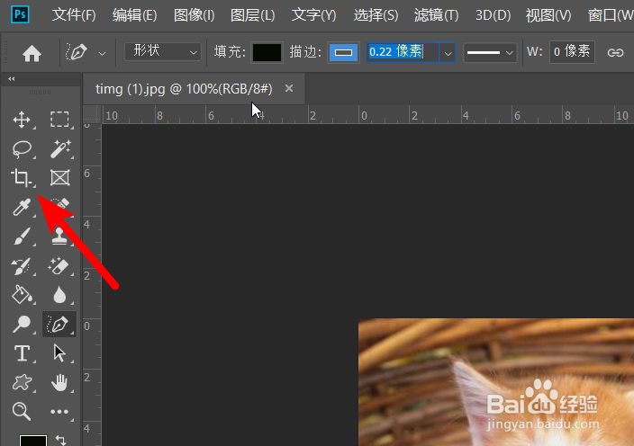This screenshot has height=446, width=634.
Task: Select the Horizontal Type tool
Action: [22, 353]
